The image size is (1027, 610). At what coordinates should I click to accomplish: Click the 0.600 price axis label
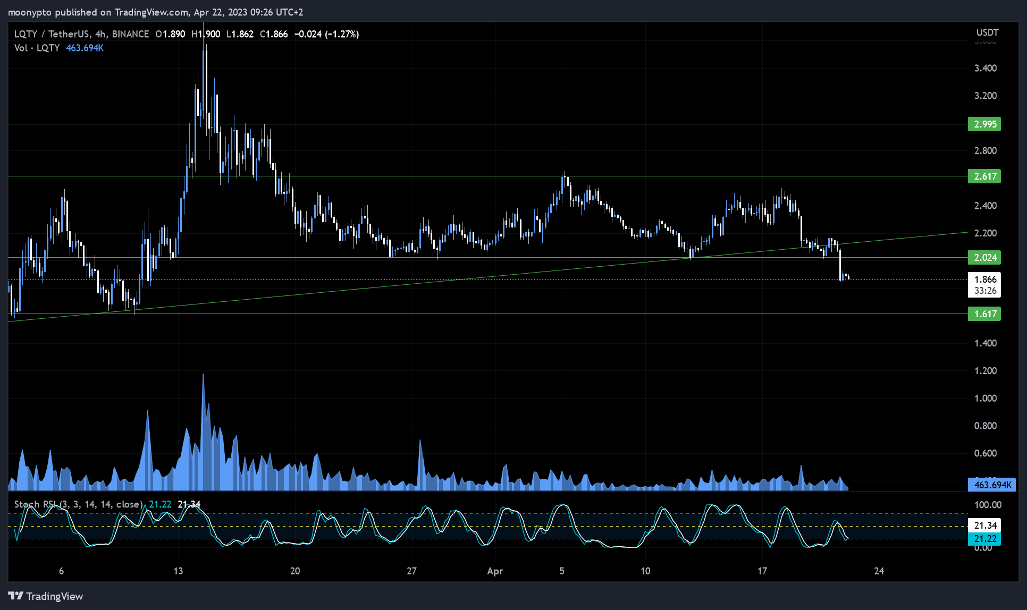(985, 453)
